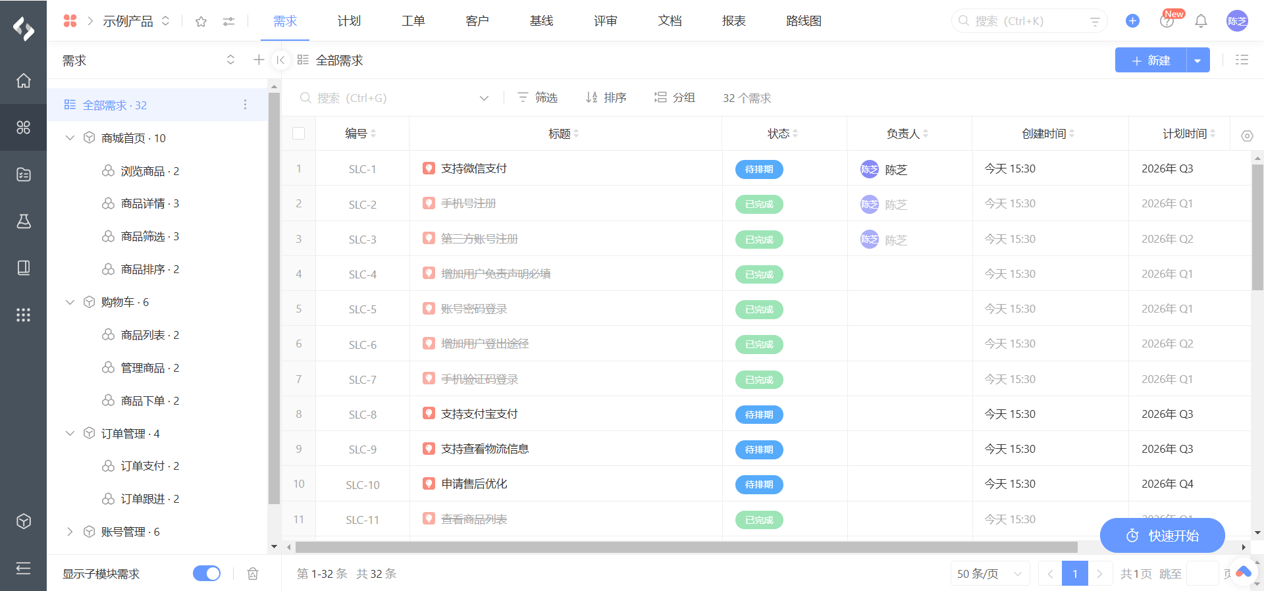Screen dimensions: 1264x591
Task: Click the 新建 button
Action: point(1151,61)
